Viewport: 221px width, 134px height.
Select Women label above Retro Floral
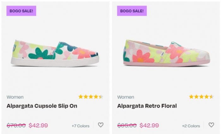pos(125,97)
